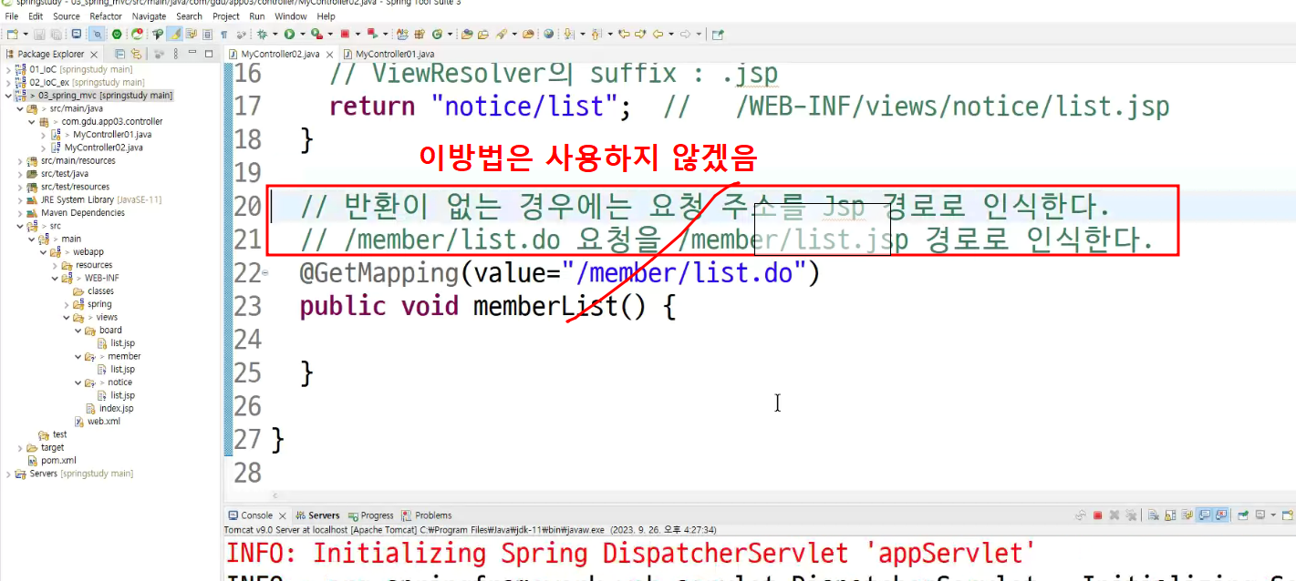Switch to the Servers tab
Screen dimensions: 1296x581
[x=317, y=515]
